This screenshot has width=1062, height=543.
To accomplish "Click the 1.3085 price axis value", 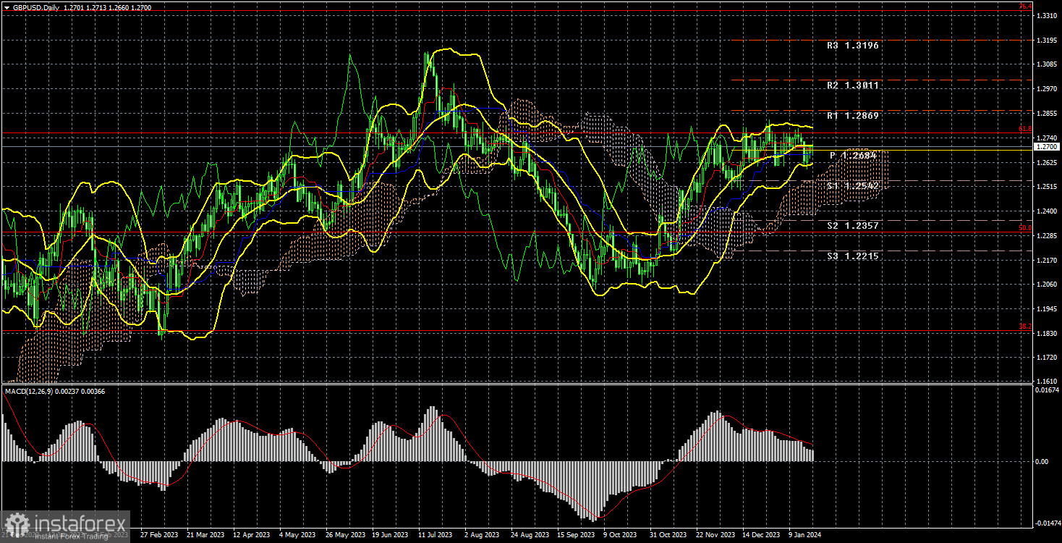I will click(1047, 64).
